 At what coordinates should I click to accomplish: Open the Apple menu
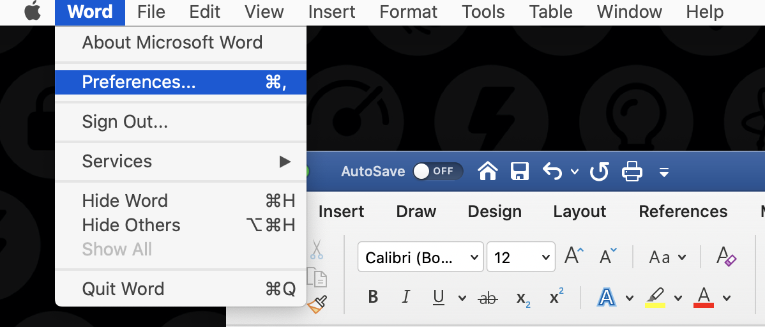coord(33,11)
